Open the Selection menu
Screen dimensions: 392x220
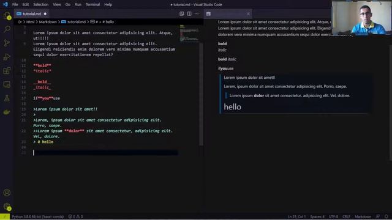pos(41,4)
